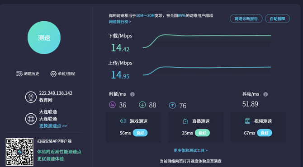
Task: Click the purple bidirectional latency icon
Action: (x=112, y=105)
